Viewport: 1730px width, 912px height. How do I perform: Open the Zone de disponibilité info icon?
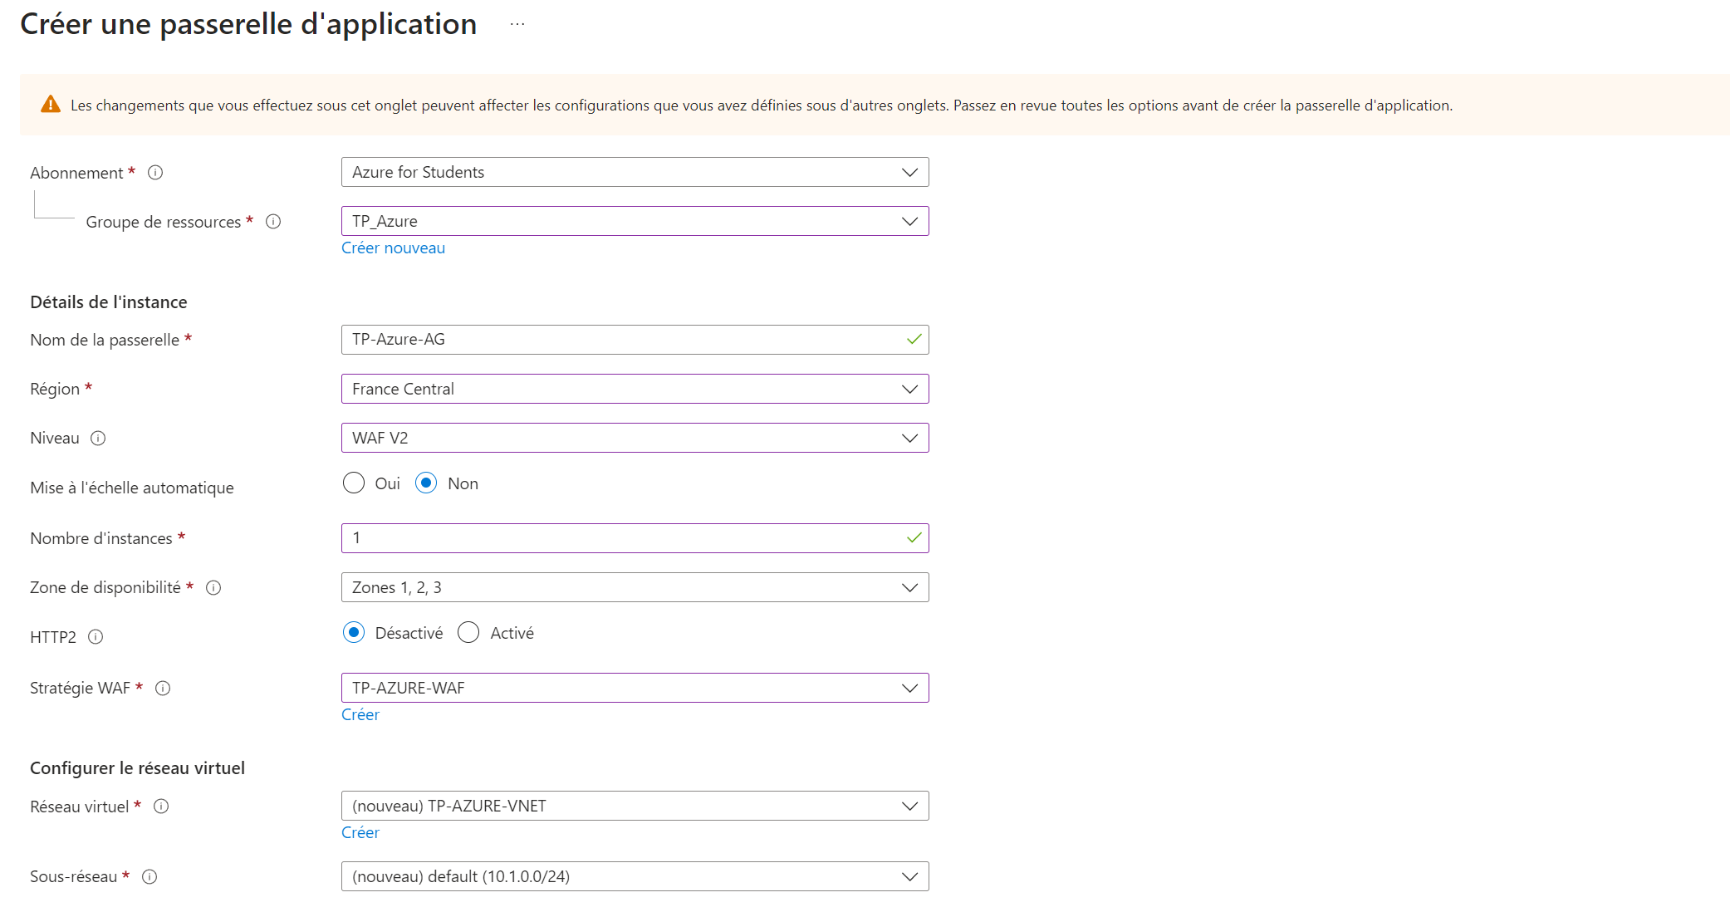click(213, 588)
